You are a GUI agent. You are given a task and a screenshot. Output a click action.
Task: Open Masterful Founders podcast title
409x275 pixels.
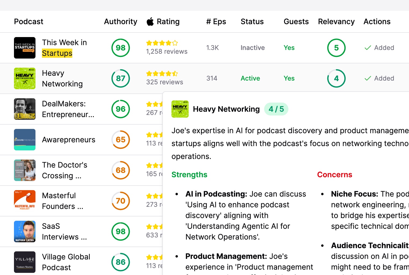click(x=63, y=201)
